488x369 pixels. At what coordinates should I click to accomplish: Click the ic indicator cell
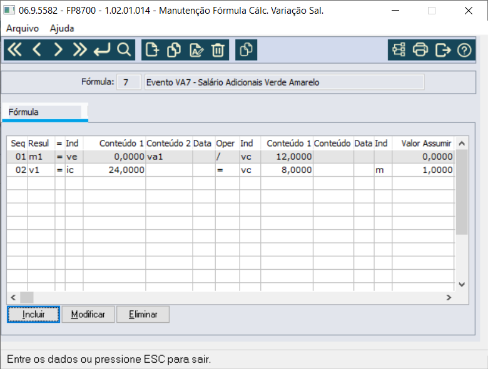tap(74, 170)
